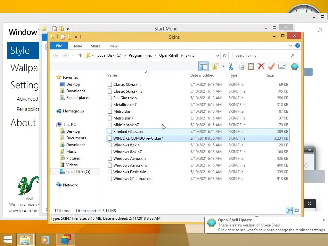The width and height of the screenshot is (328, 246).
Task: Open Explorer Help question mark icon
Action: tap(298, 45)
